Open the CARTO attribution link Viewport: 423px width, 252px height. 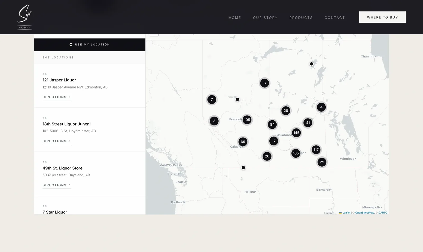click(383, 213)
